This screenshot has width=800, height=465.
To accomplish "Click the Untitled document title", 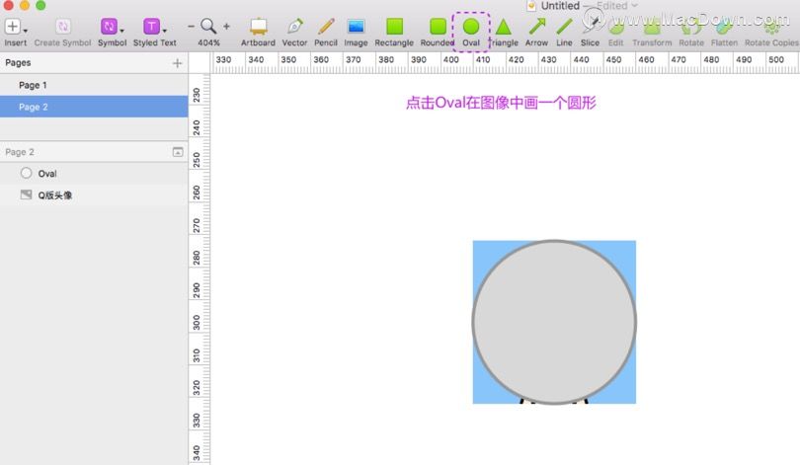I will point(560,6).
